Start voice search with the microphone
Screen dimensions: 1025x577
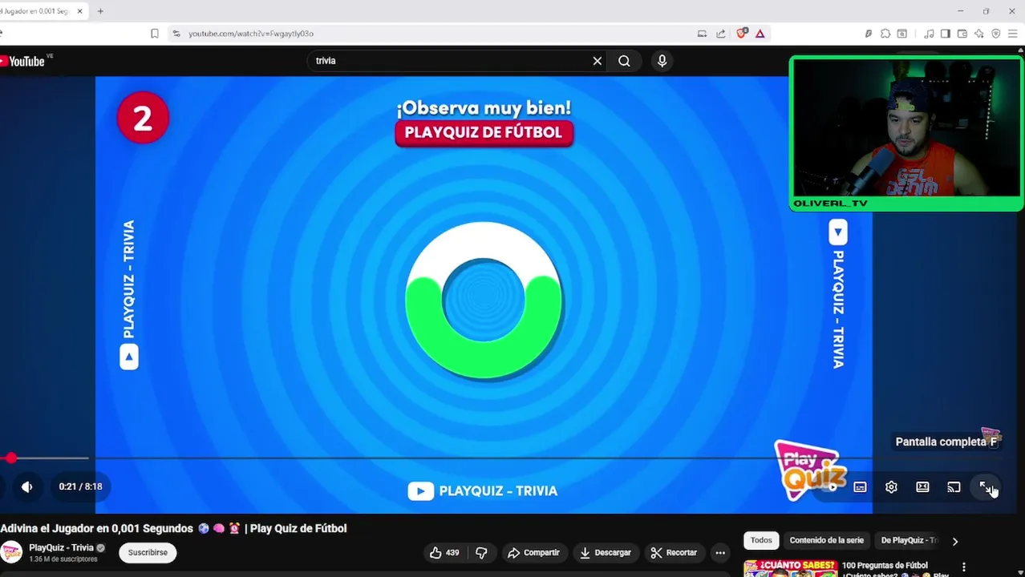662,61
